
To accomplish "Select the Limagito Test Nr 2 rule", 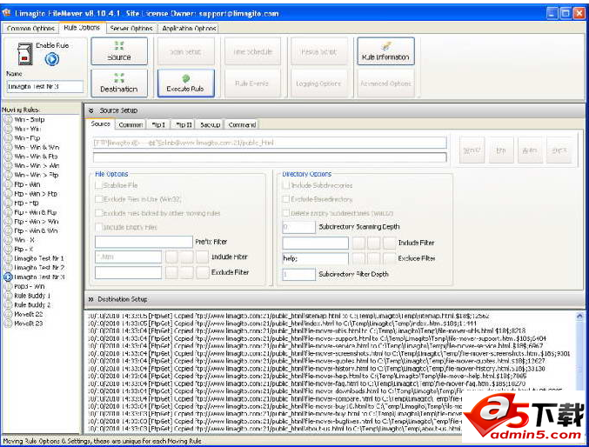I will click(39, 268).
